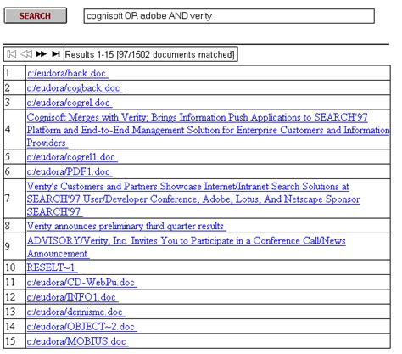Open c:/eudora/dennismc.doc link
The width and height of the screenshot is (402, 354).
[x=75, y=312]
